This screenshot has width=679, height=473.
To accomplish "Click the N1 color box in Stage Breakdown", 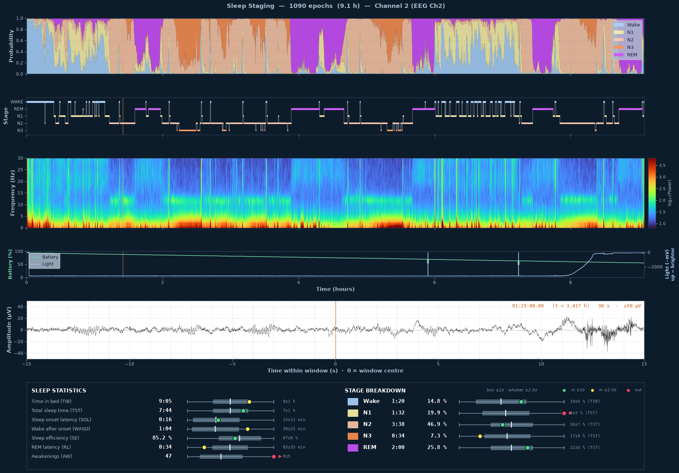I will [353, 413].
